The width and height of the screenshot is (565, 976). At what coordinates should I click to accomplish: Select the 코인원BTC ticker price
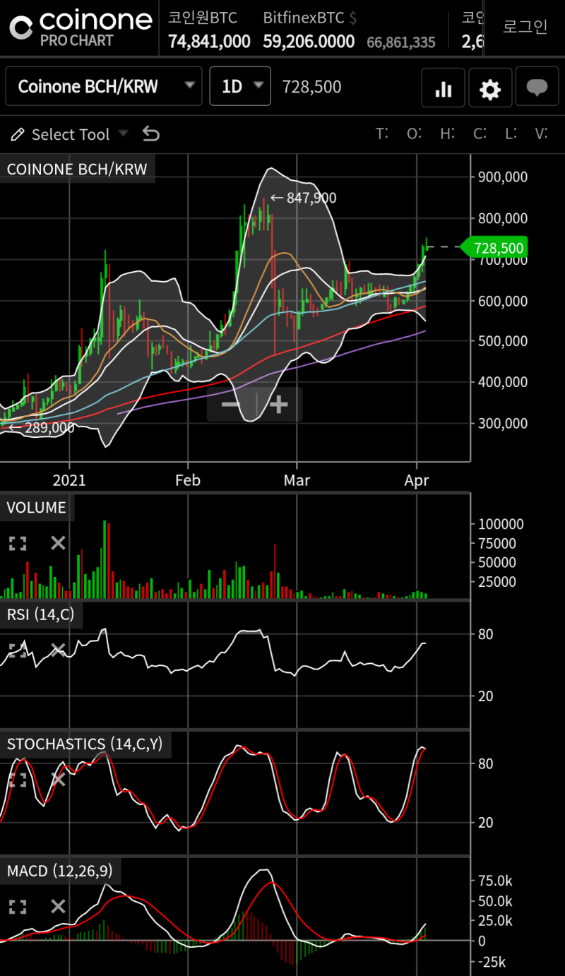[x=209, y=42]
